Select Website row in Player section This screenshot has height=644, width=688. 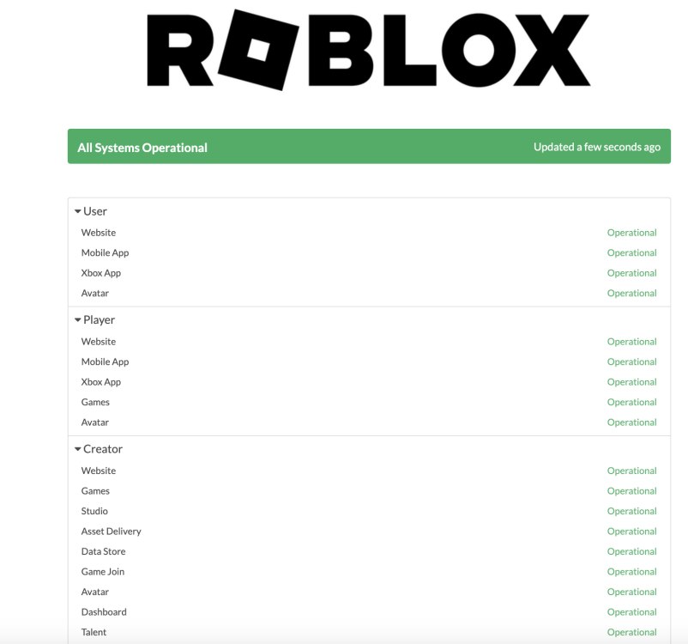pyautogui.click(x=99, y=341)
